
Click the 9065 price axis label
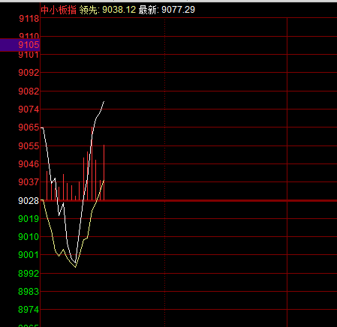pos(29,127)
